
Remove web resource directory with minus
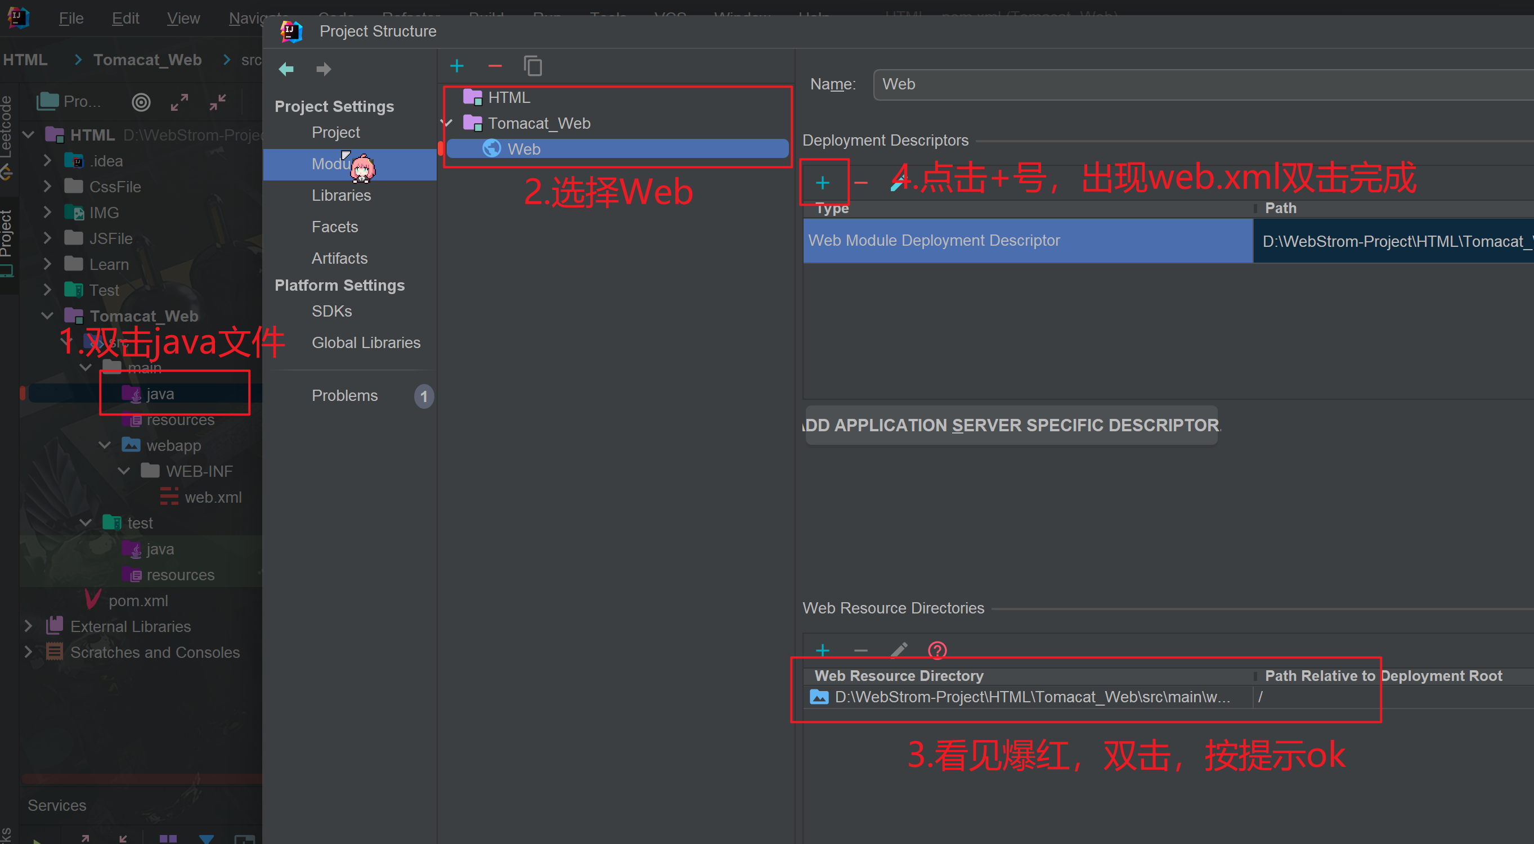point(860,650)
